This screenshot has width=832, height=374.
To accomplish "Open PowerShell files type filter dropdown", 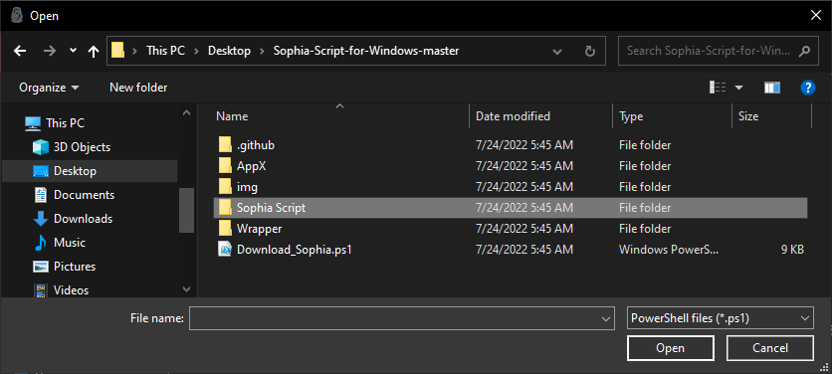I will (x=721, y=318).
